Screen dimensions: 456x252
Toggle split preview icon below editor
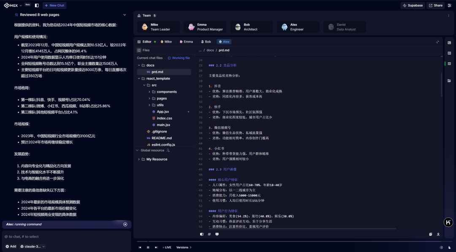coord(201,234)
